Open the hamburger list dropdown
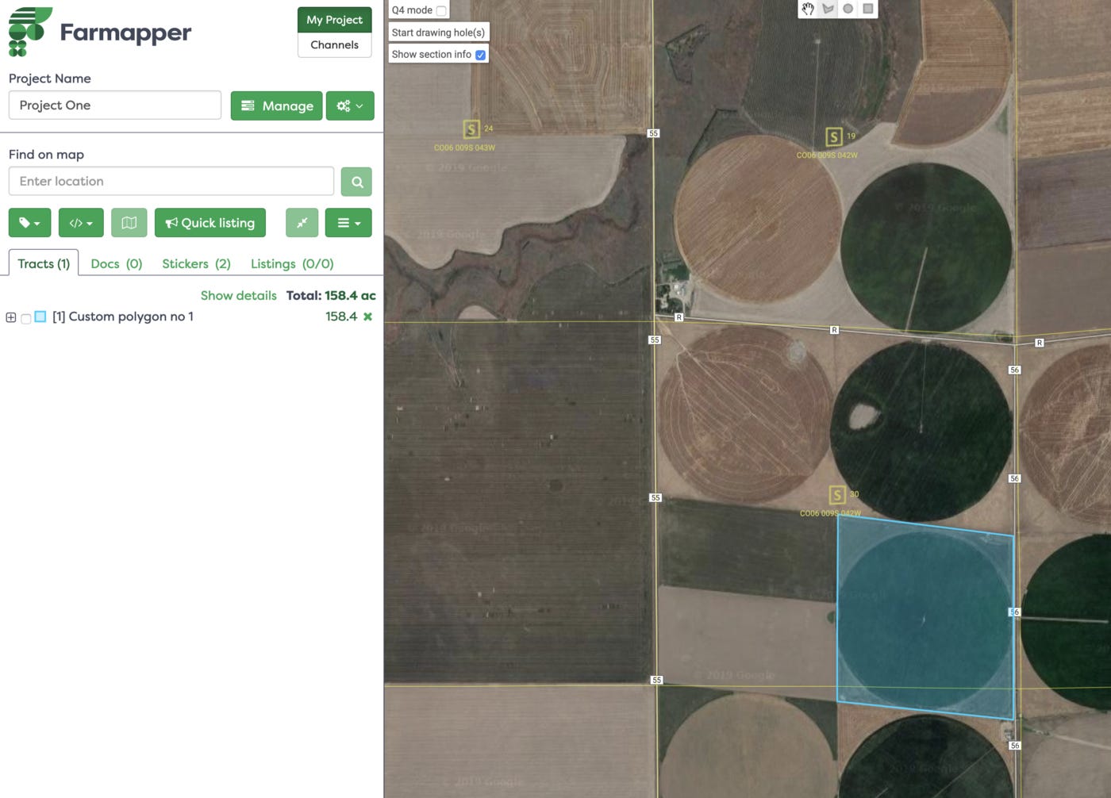 tap(348, 223)
